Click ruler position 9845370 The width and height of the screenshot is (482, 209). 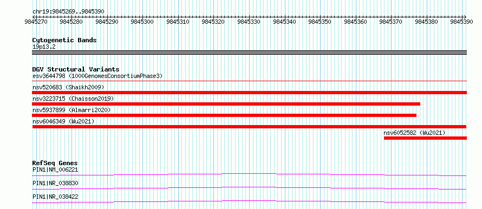point(391,22)
